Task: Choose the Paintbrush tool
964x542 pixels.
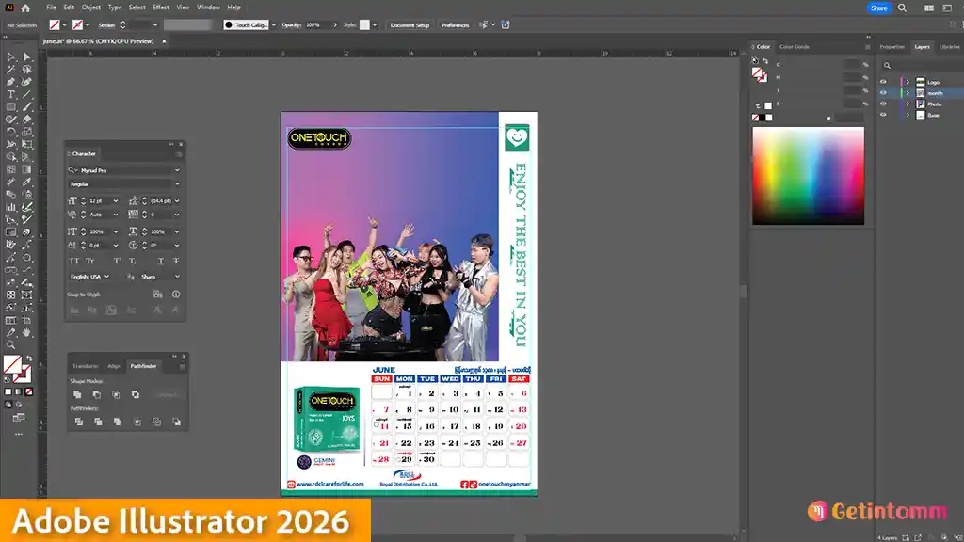Action: (27, 107)
